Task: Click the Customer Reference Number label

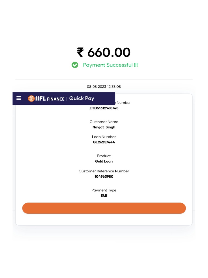Action: [104, 171]
